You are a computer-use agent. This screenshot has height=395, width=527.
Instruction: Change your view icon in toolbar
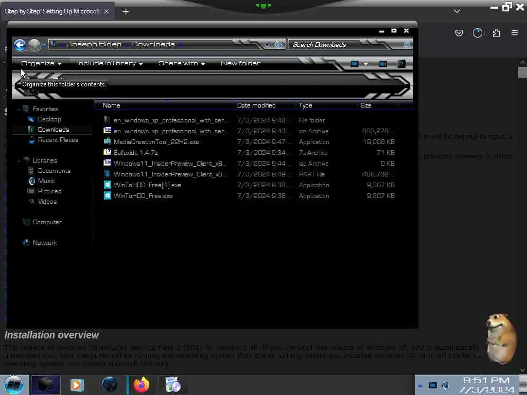click(354, 63)
